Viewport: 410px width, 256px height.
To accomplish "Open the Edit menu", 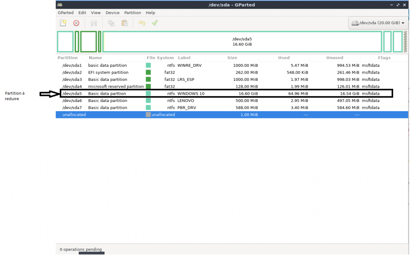I will (x=82, y=12).
